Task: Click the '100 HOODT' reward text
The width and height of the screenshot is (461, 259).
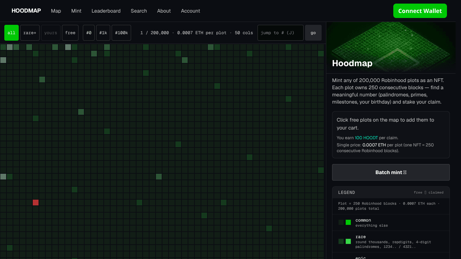Action: (x=366, y=138)
